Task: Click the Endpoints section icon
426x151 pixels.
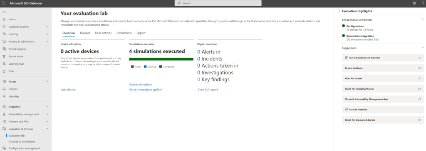Action: (4, 107)
